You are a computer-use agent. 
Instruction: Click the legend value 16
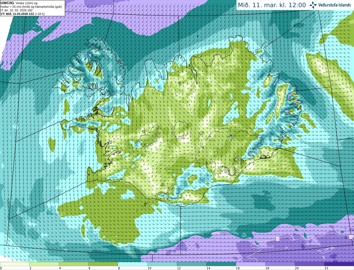click(x=238, y=268)
